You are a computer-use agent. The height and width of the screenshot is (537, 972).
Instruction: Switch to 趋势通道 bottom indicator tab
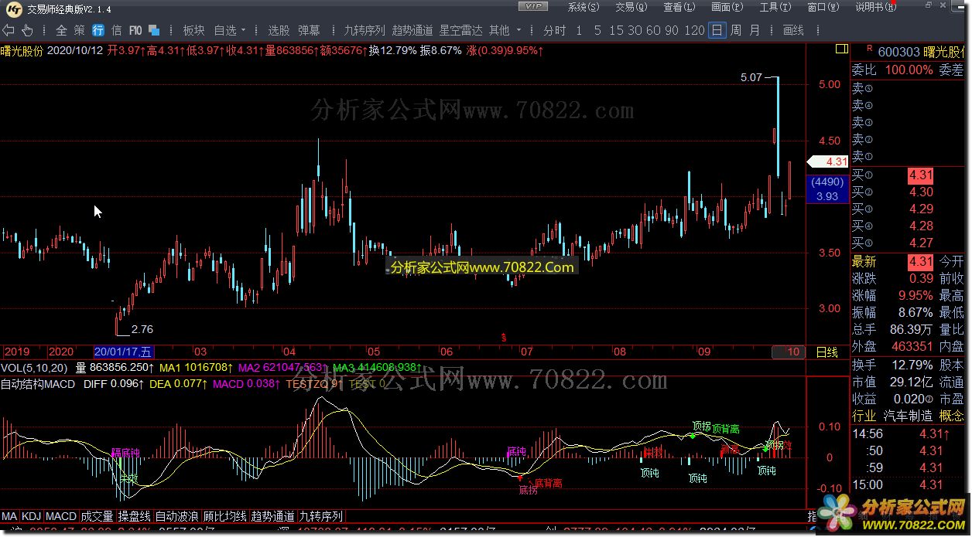pyautogui.click(x=273, y=516)
